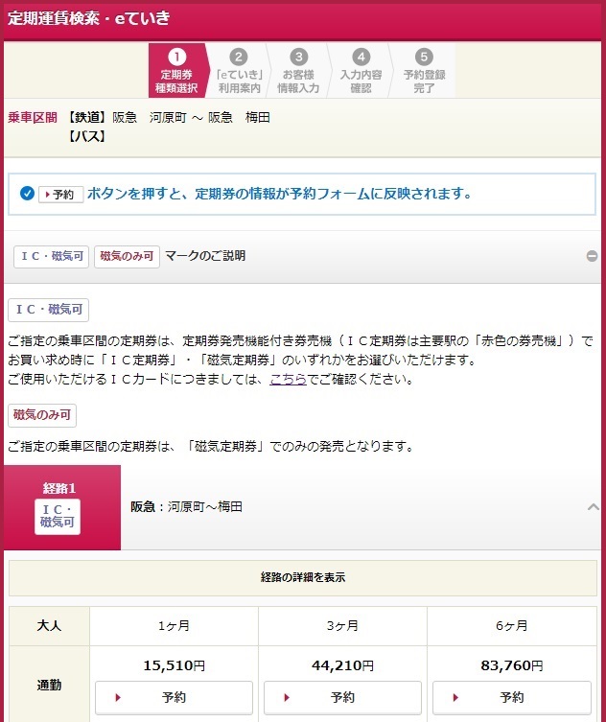Click step 2 eていき利用案内 tab
This screenshot has width=606, height=722.
(x=239, y=70)
